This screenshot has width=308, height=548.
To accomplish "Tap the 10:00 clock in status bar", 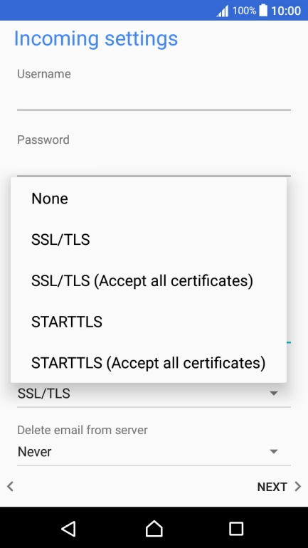I will click(286, 11).
